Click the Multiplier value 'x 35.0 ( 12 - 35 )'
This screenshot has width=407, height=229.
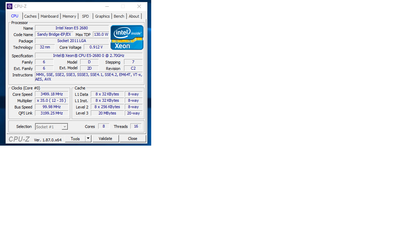pos(52,100)
